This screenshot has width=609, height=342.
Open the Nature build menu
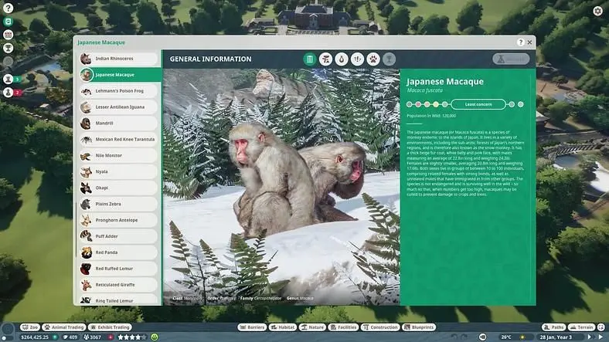click(x=313, y=327)
